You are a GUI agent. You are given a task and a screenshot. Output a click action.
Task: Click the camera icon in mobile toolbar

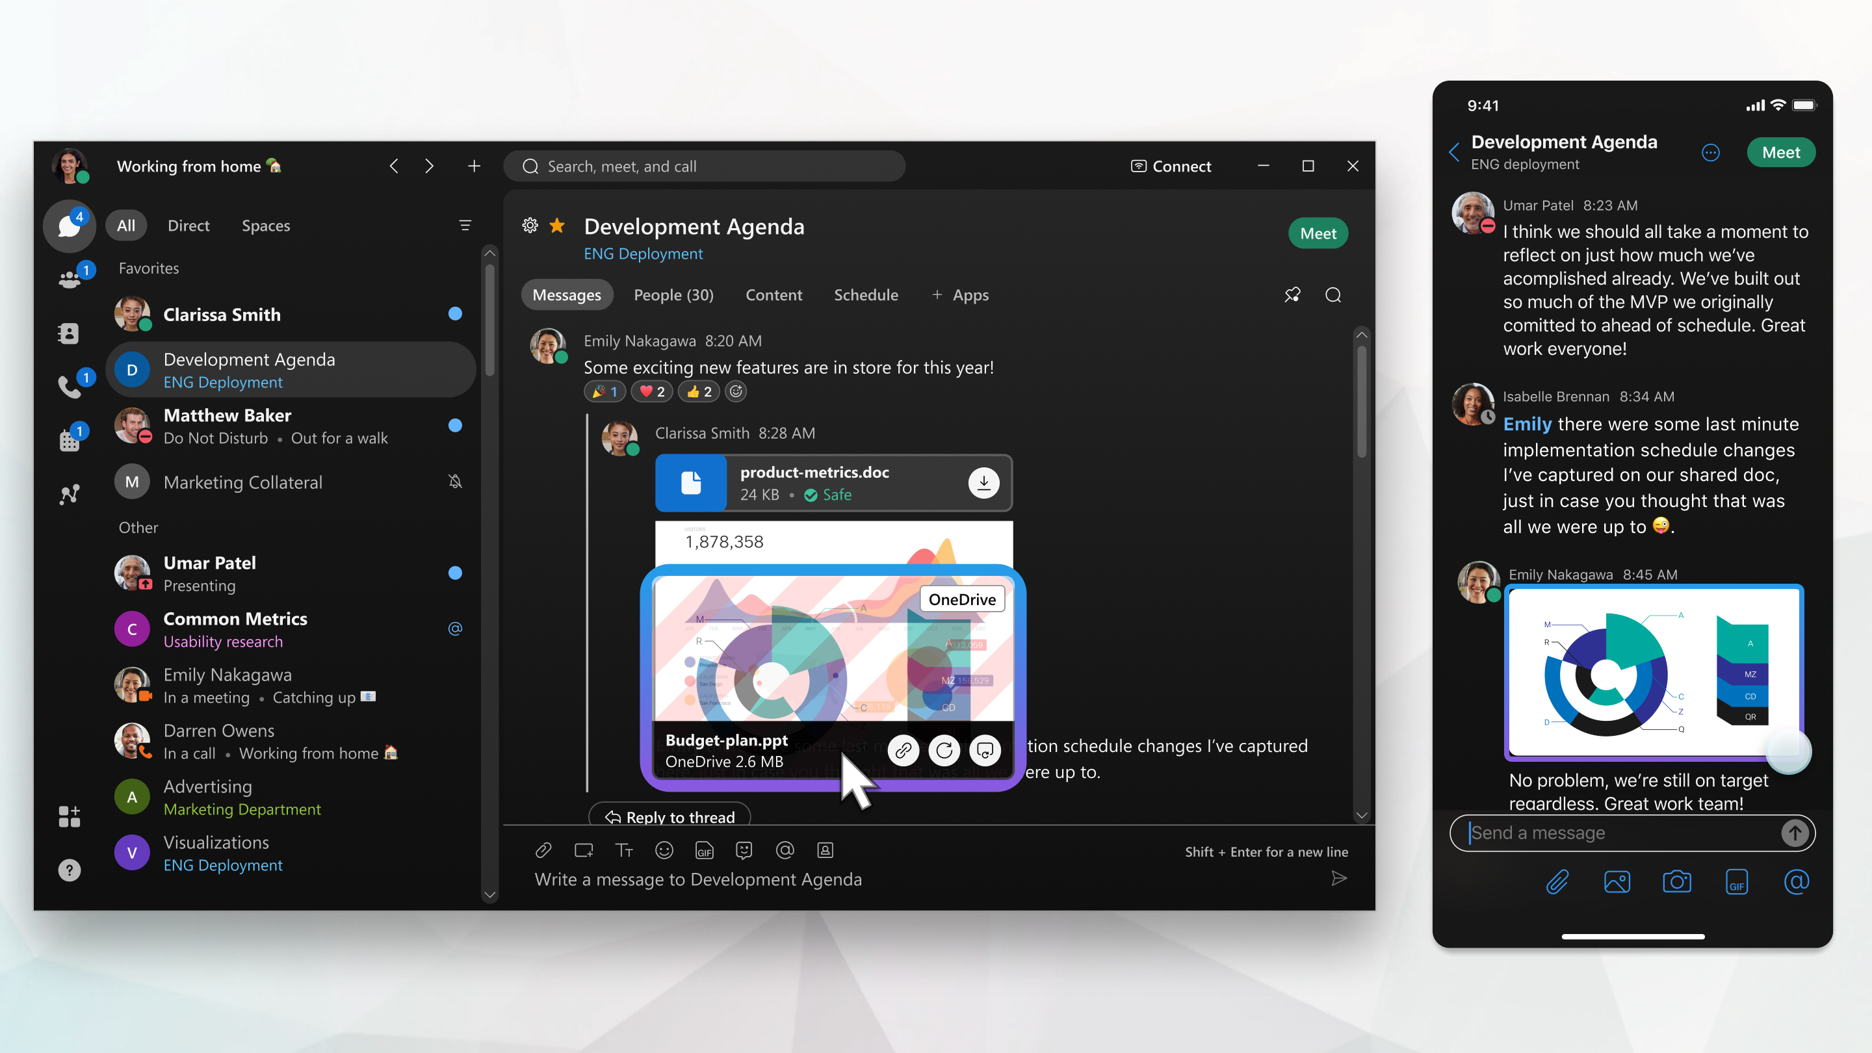click(x=1676, y=882)
